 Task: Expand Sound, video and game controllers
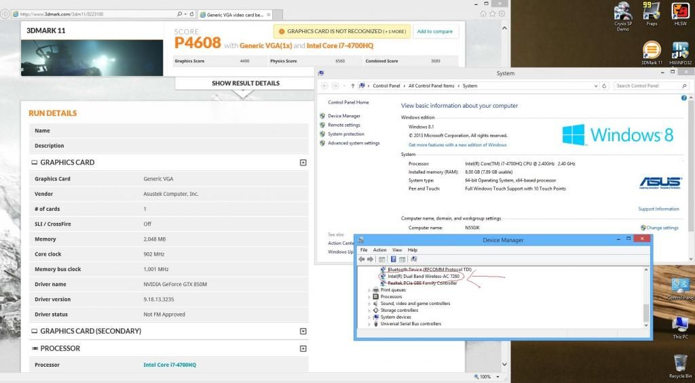coord(370,304)
